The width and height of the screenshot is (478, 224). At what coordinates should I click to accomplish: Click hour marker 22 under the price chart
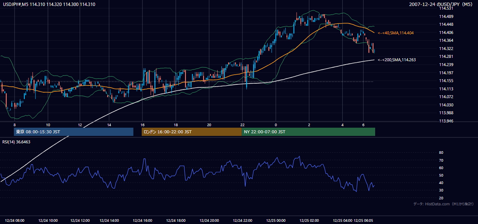pyautogui.click(x=242, y=125)
